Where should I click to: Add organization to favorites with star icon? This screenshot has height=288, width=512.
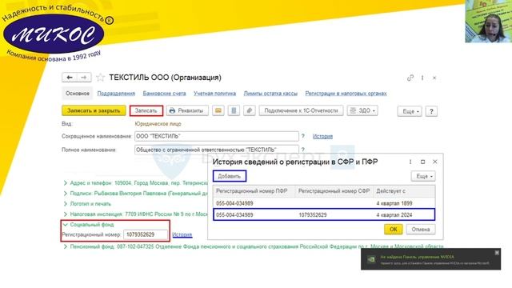(x=100, y=78)
